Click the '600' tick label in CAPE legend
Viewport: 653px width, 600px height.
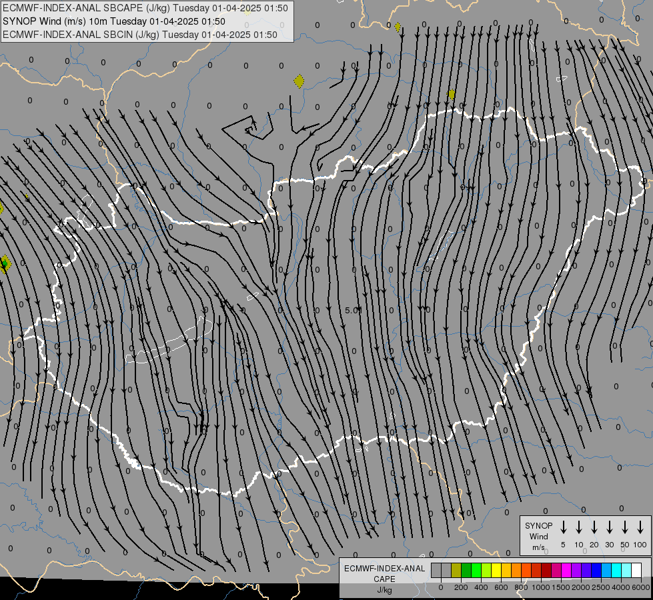501,587
